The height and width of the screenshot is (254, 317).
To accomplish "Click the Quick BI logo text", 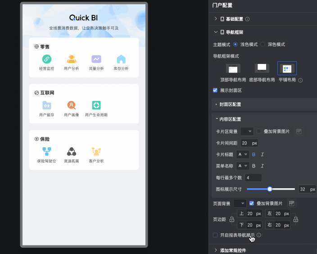I will (83, 18).
